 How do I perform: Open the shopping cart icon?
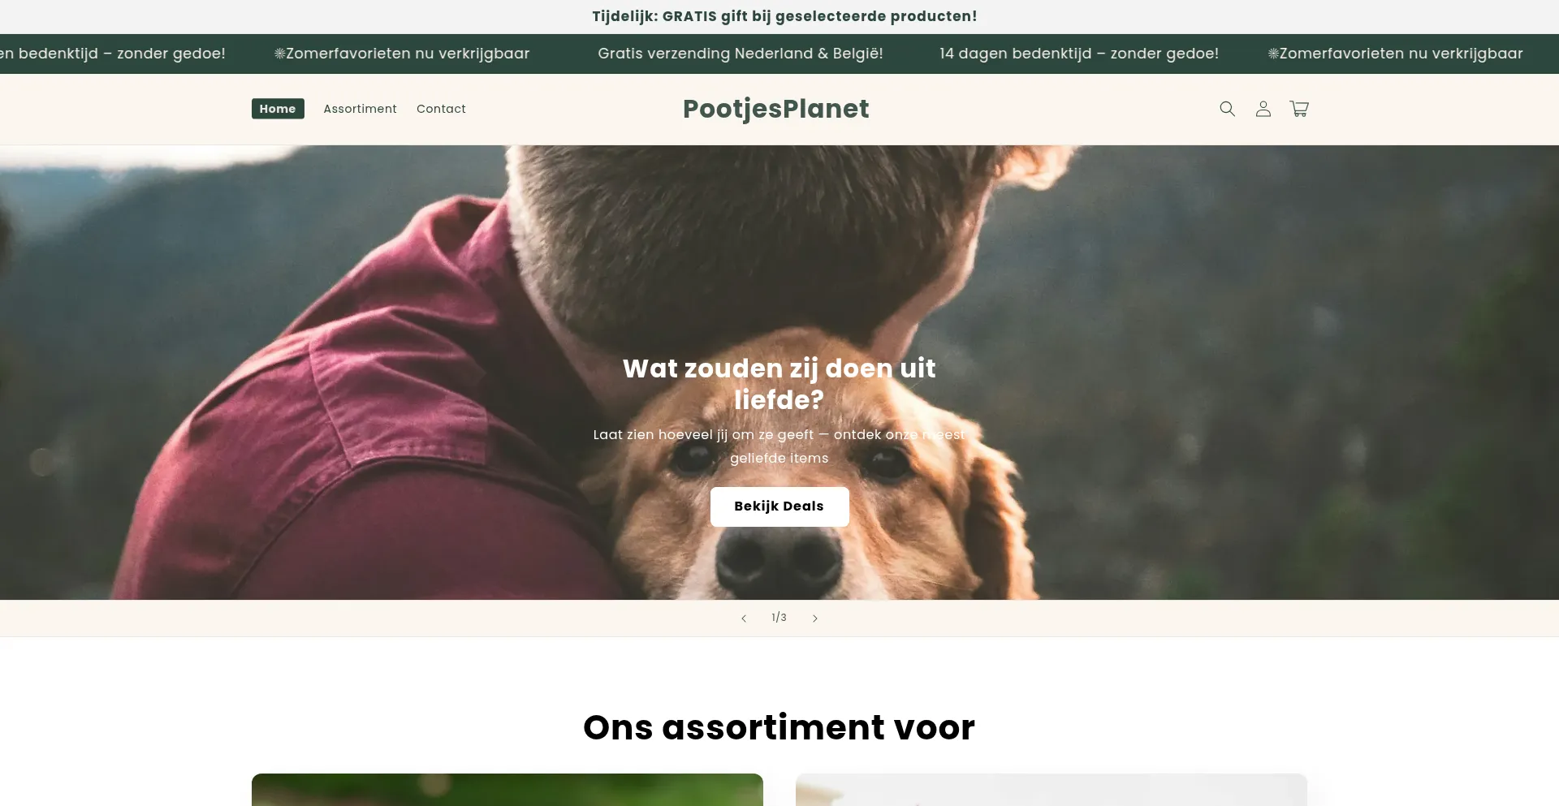[x=1299, y=109]
